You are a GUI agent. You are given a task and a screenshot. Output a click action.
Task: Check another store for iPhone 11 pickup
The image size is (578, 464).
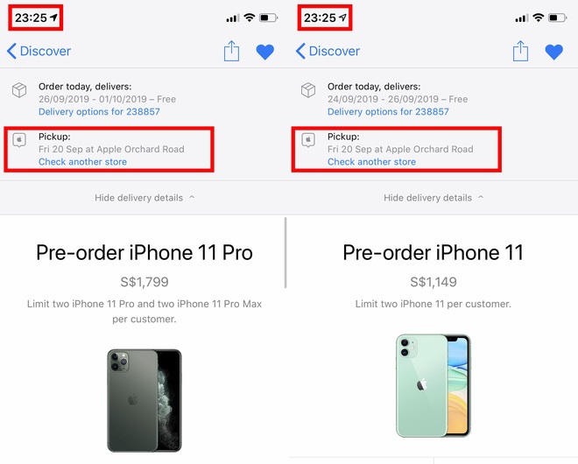click(x=371, y=162)
